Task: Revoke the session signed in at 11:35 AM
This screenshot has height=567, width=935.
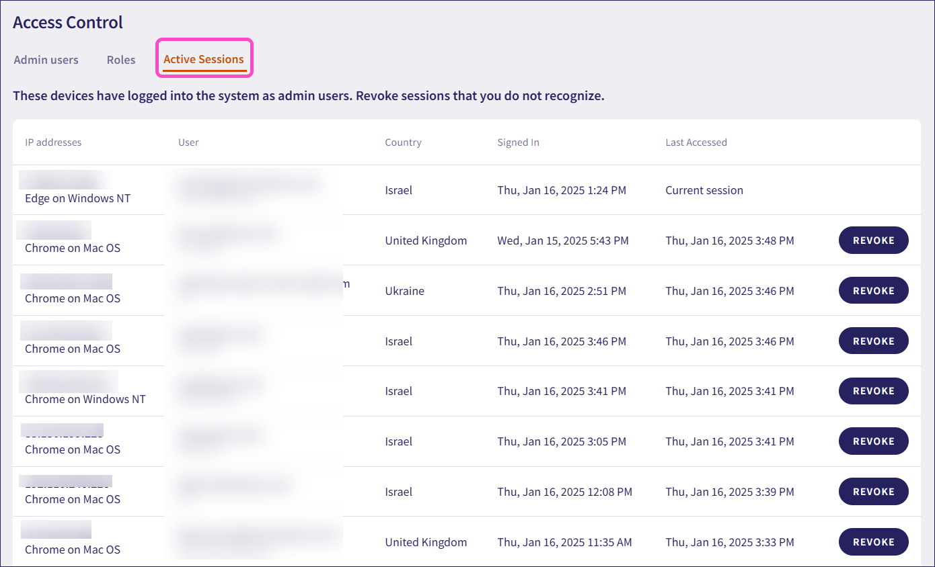Action: tap(873, 542)
